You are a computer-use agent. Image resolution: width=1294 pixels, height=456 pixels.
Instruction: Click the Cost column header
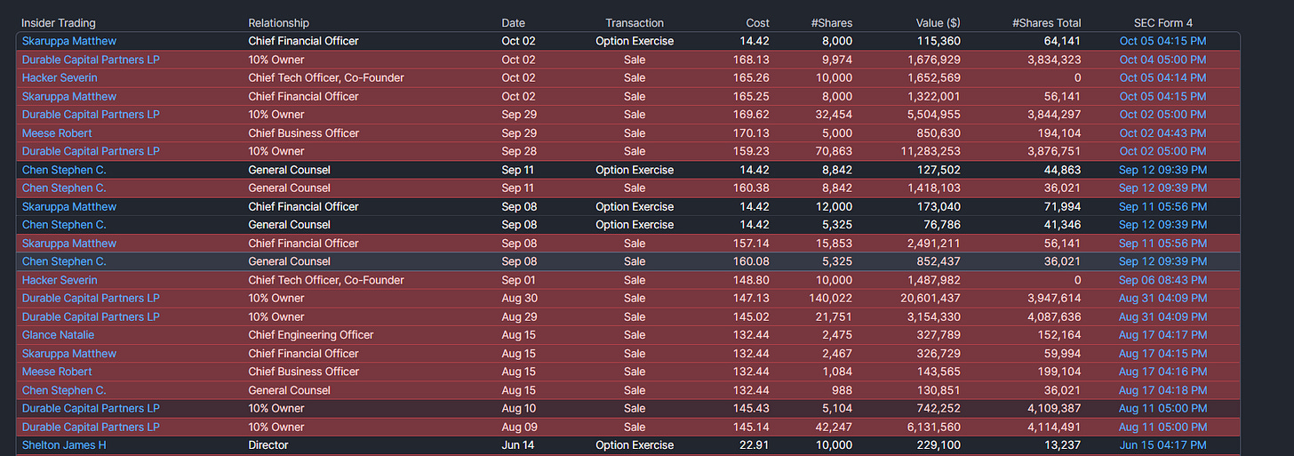coord(758,23)
